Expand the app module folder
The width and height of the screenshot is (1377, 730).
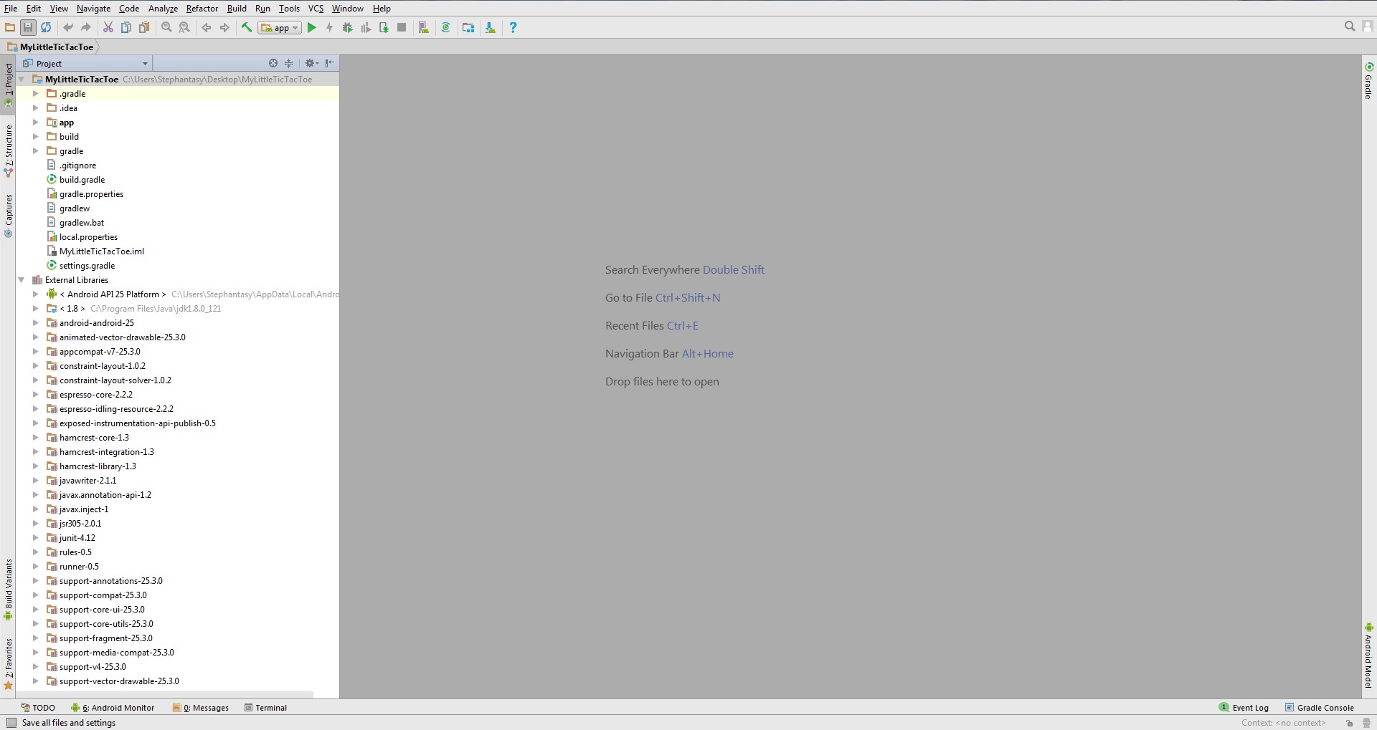coord(35,123)
